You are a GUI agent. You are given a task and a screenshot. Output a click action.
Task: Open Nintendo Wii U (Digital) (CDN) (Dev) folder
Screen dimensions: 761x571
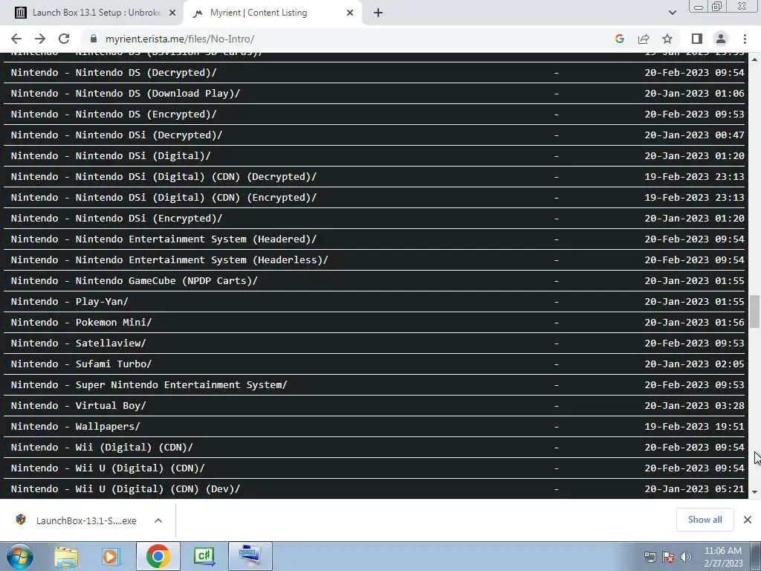tap(125, 489)
